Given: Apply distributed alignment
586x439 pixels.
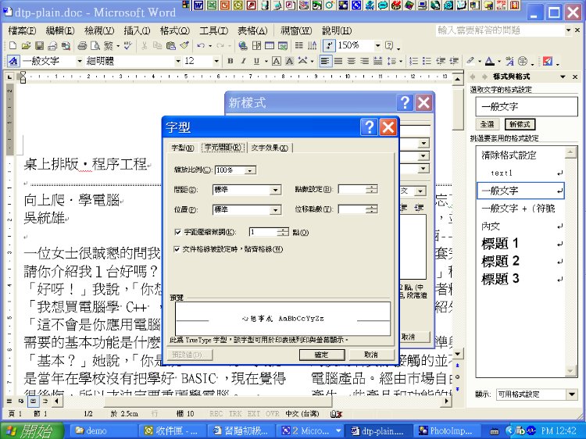Looking at the screenshot, I should pos(378,61).
